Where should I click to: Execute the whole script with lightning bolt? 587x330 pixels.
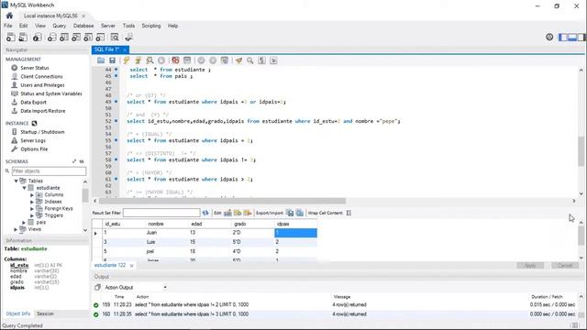(x=127, y=60)
